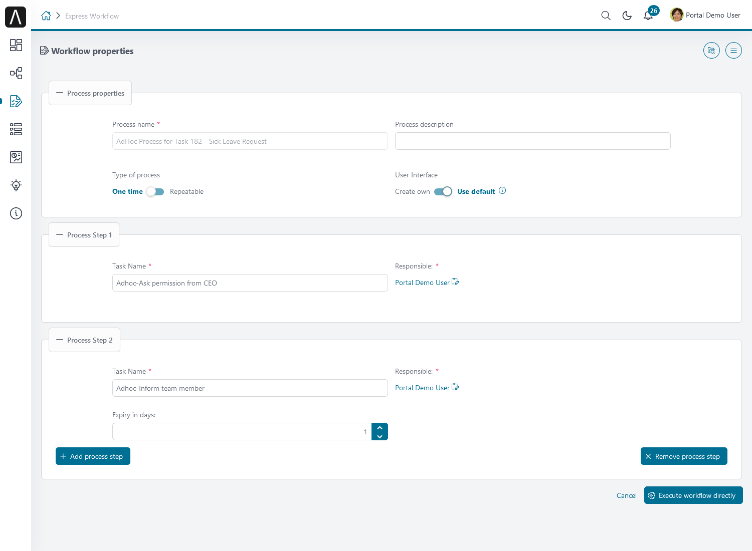Switch to dark mode moon icon
Viewport: 752px width, 551px height.
pyautogui.click(x=627, y=16)
